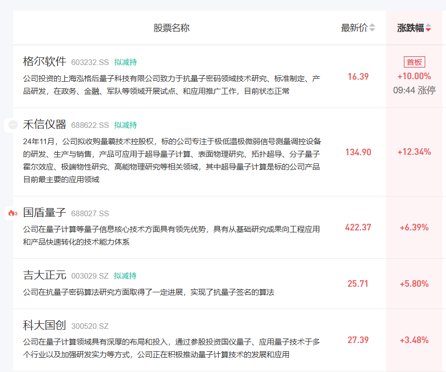Click the 拟减持 tag next to 格尔软件
This screenshot has height=372, width=446.
pos(125,62)
